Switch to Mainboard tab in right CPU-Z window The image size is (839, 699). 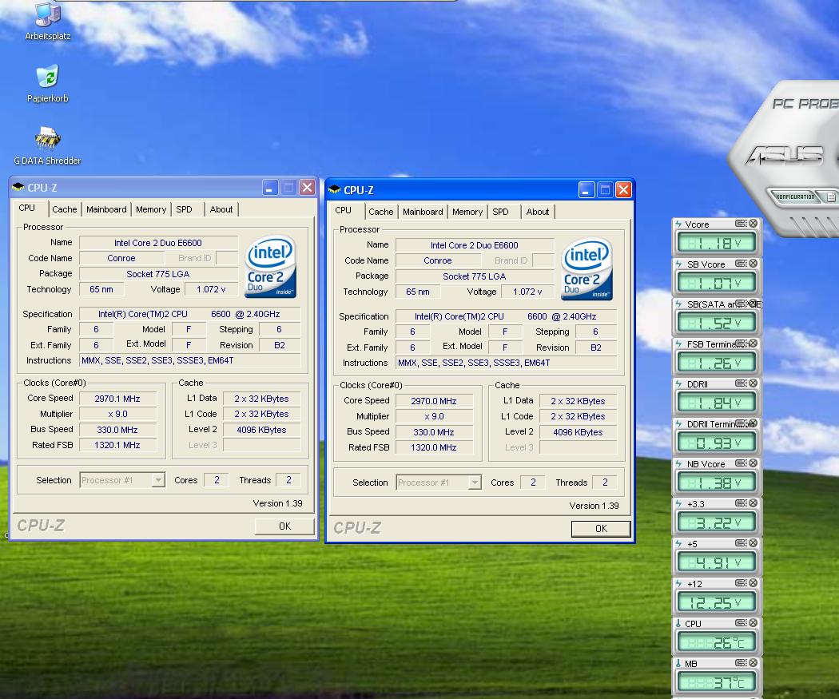point(423,212)
